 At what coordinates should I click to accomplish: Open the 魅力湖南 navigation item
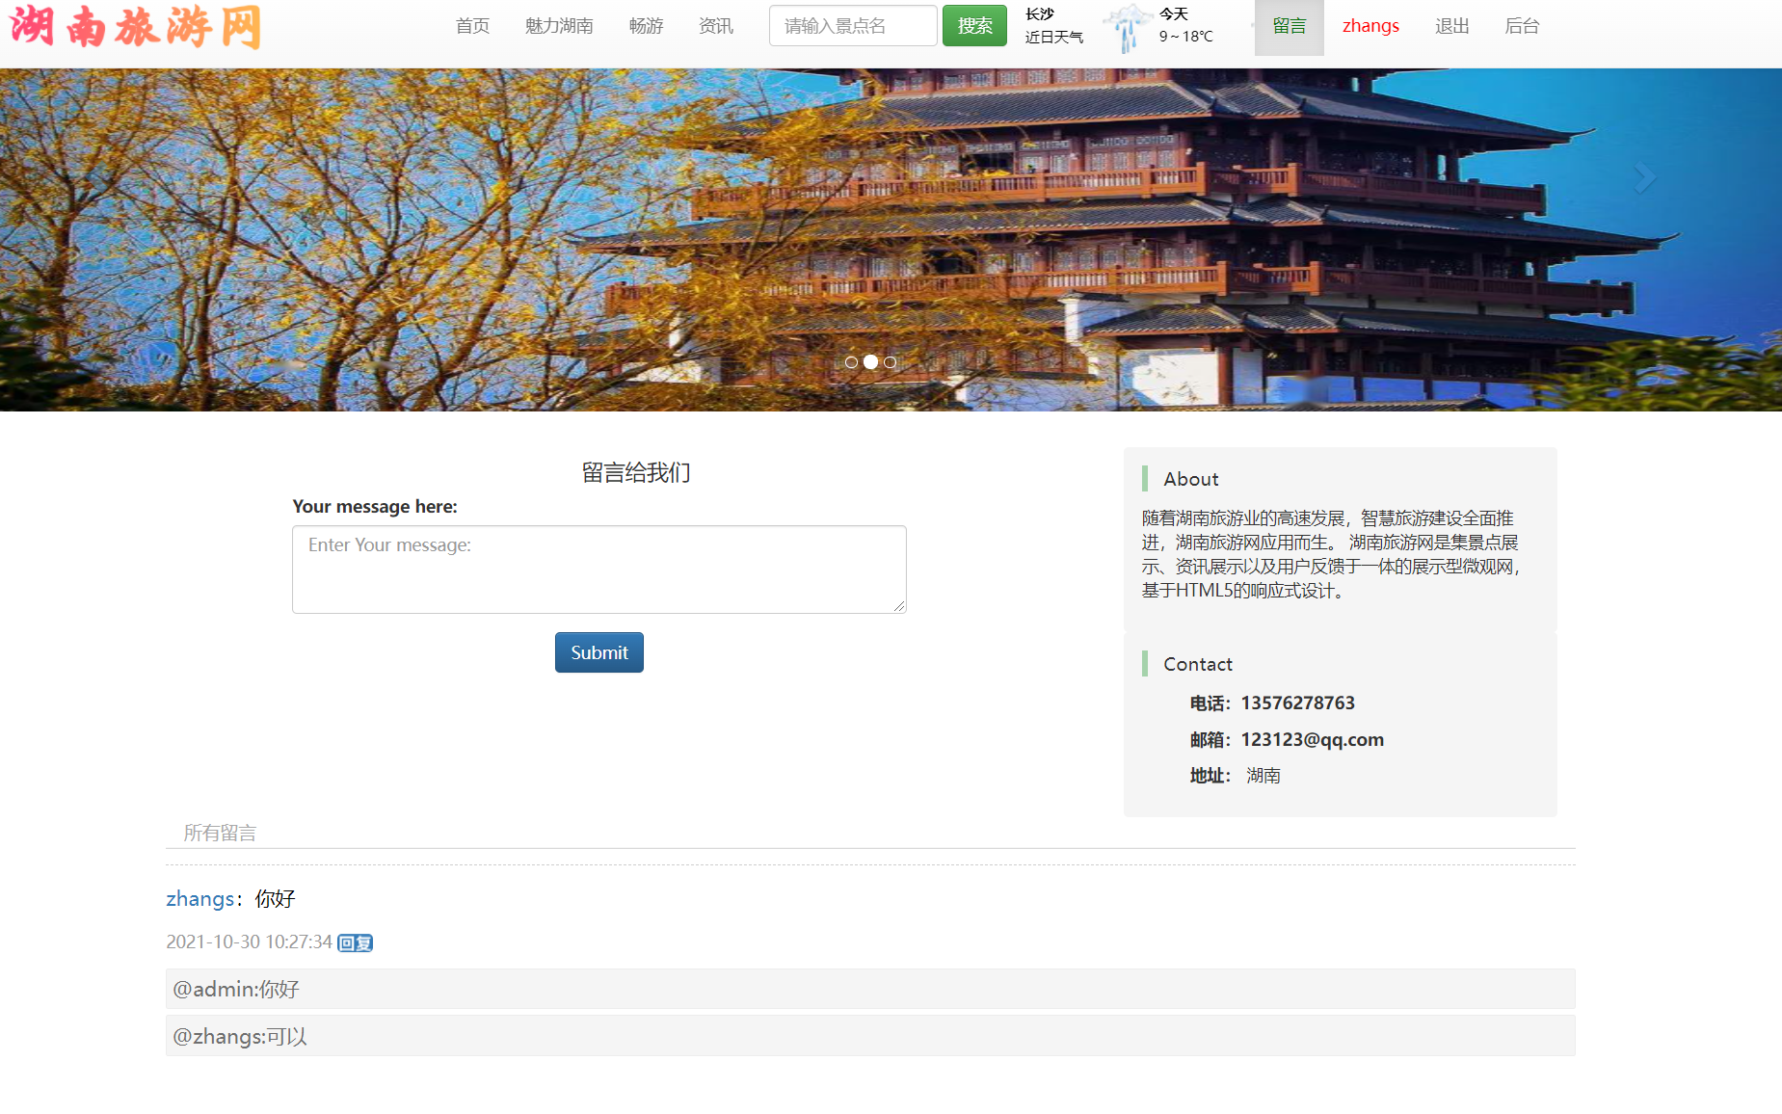(559, 26)
